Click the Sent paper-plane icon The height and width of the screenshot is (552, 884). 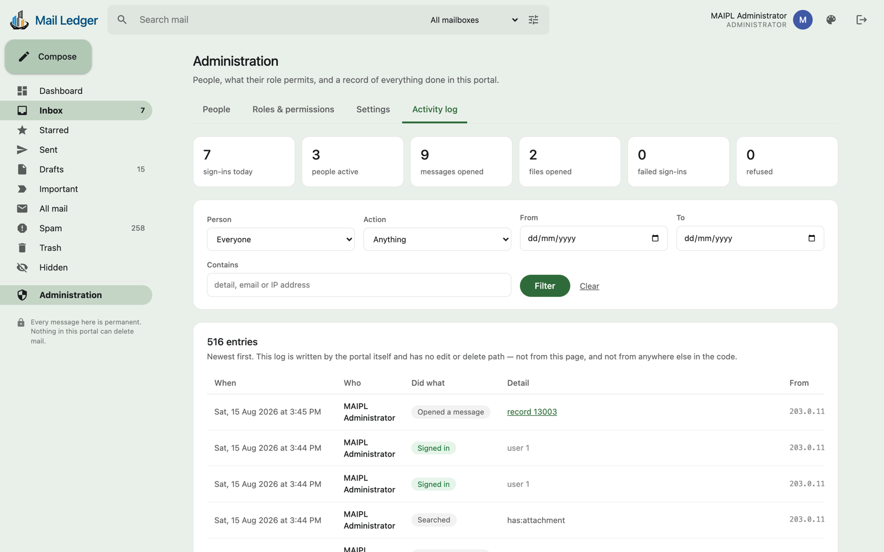[x=22, y=150]
